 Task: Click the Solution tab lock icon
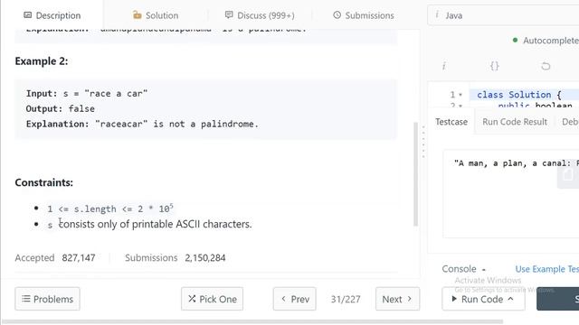(x=137, y=15)
